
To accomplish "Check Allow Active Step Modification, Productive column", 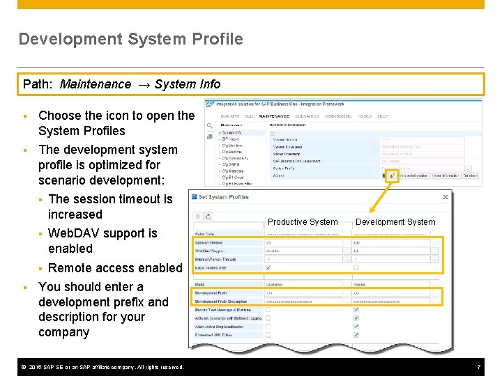I will pyautogui.click(x=268, y=327).
